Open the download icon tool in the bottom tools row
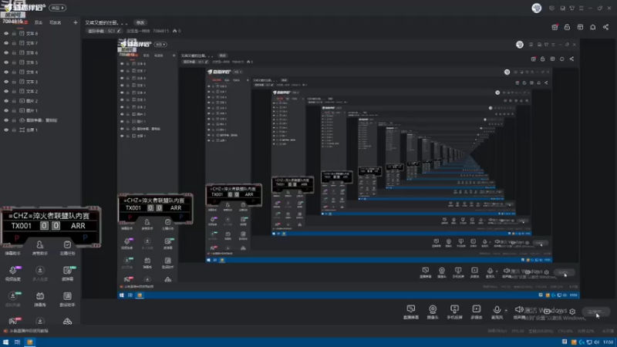 pyautogui.click(x=40, y=321)
